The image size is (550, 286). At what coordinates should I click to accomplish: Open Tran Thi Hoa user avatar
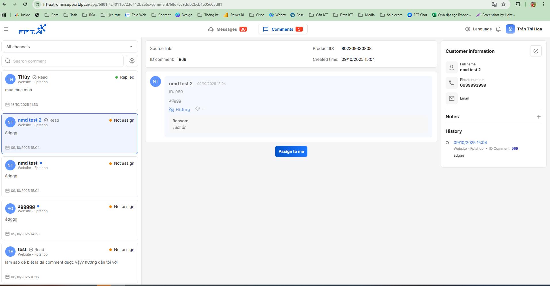pyautogui.click(x=510, y=29)
